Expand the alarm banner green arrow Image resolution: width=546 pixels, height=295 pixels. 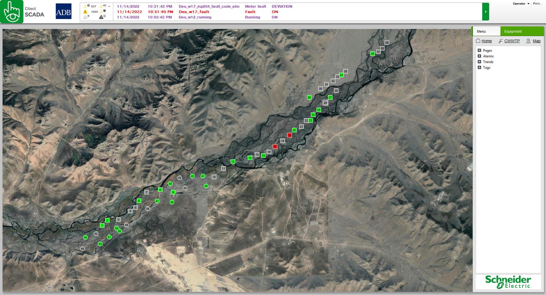(486, 12)
